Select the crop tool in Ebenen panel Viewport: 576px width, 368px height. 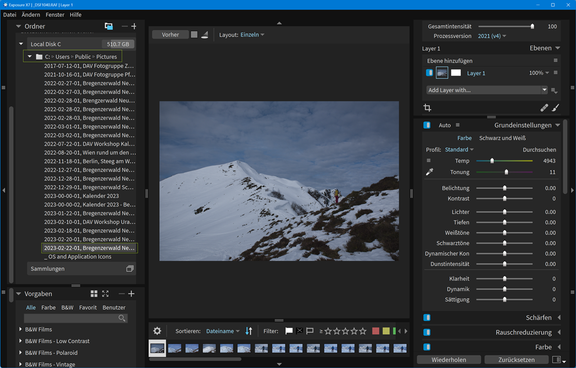coord(427,107)
